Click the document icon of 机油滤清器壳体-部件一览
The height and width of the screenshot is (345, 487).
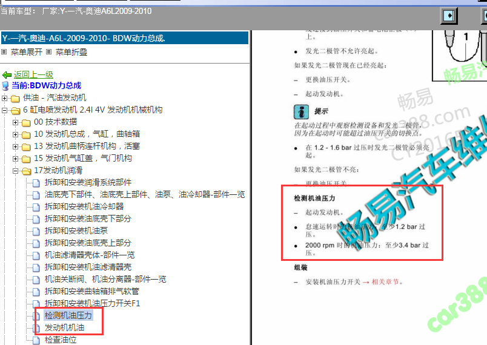point(36,255)
